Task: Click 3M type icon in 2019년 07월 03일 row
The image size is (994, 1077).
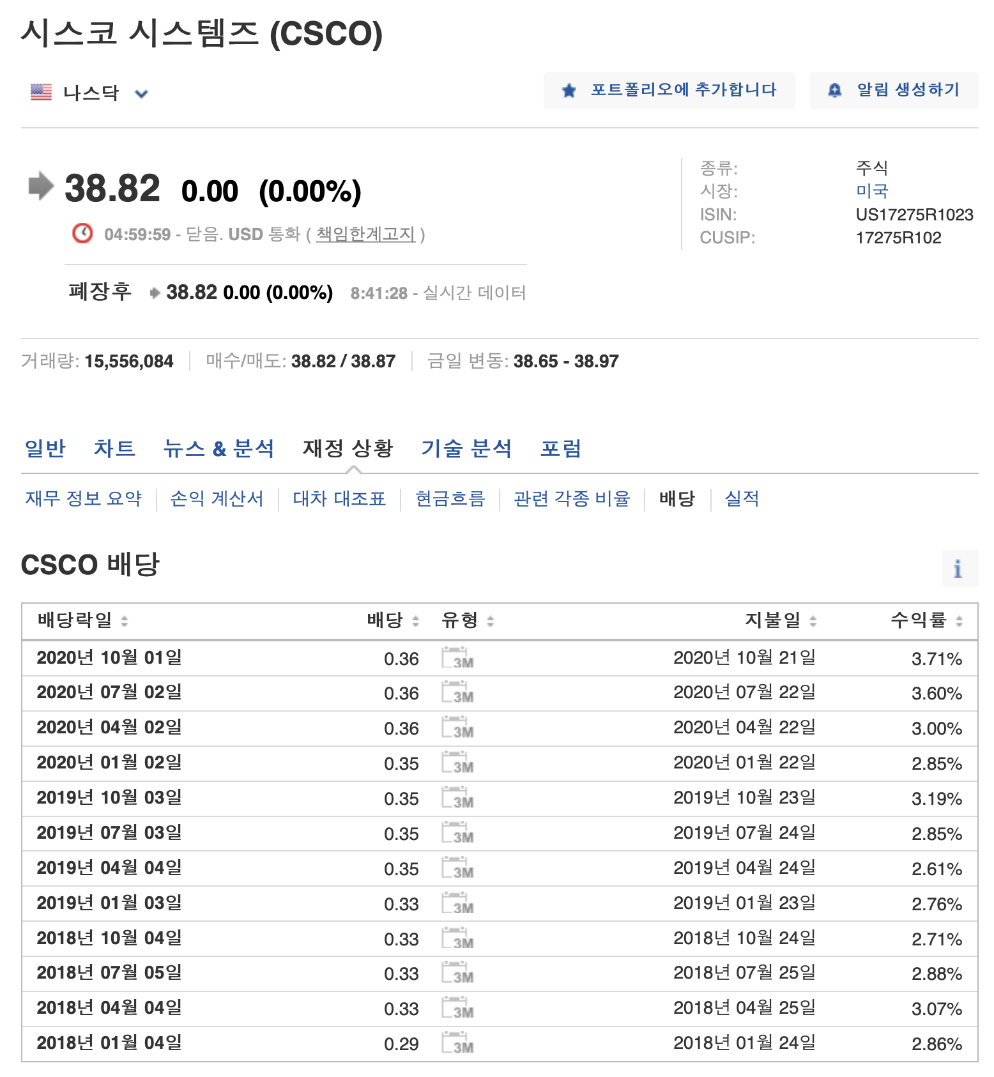Action: (457, 834)
